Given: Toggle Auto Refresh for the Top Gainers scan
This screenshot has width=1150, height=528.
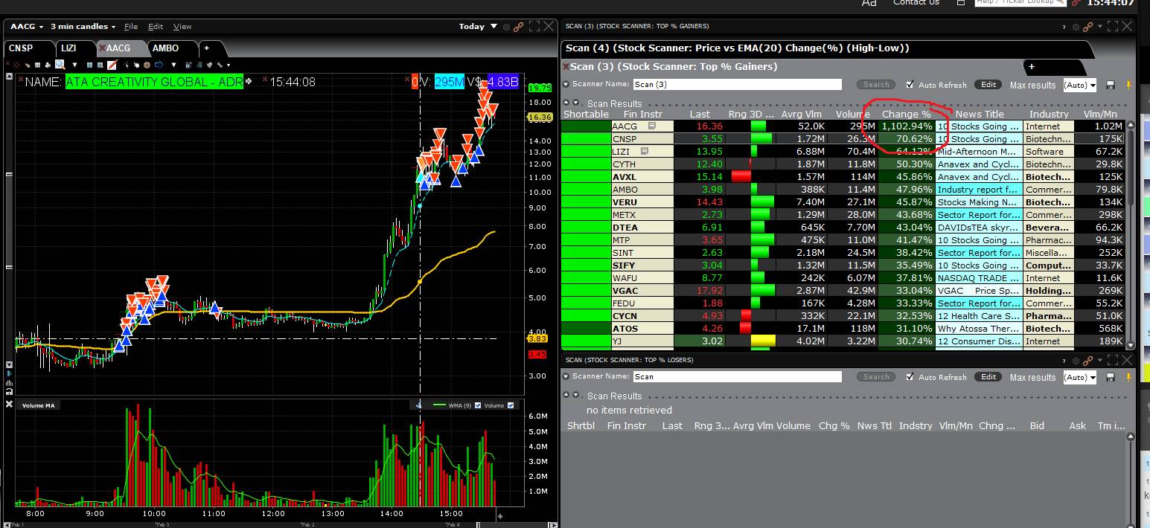Looking at the screenshot, I should point(910,84).
